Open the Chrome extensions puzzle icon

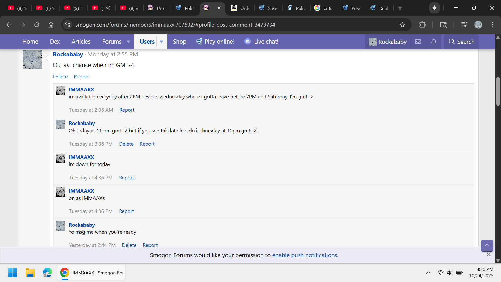click(x=422, y=25)
